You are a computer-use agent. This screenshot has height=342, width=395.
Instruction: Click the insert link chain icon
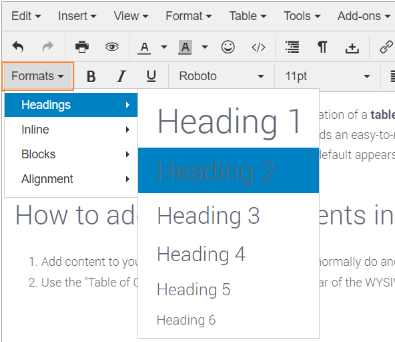[386, 47]
